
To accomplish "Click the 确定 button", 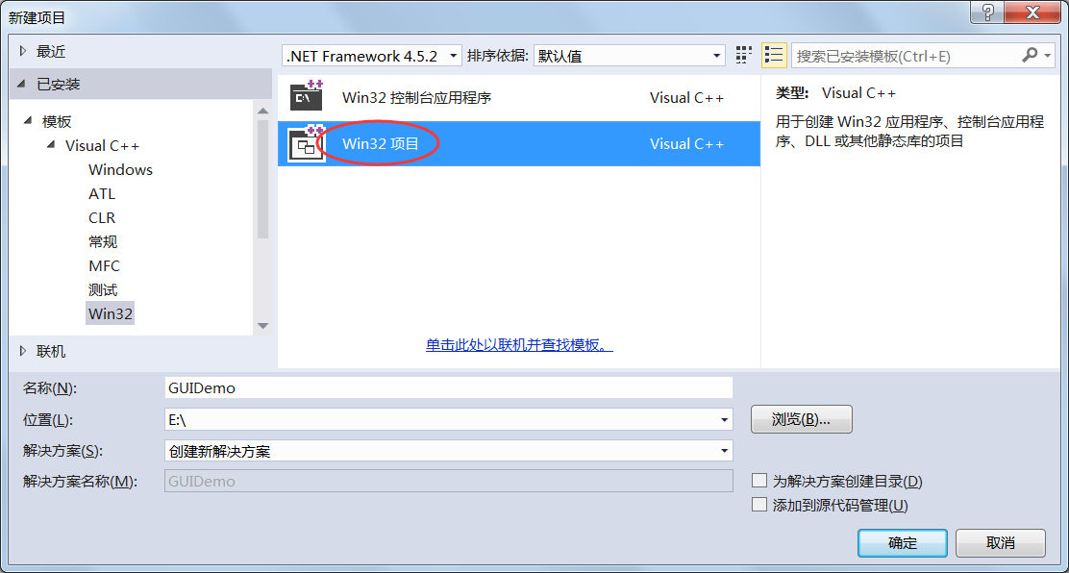I will [902, 542].
